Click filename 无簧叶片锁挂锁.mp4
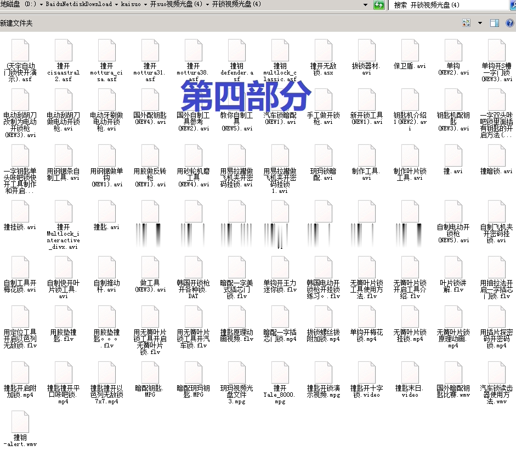Viewport: 516px width, 451px height. [410, 335]
